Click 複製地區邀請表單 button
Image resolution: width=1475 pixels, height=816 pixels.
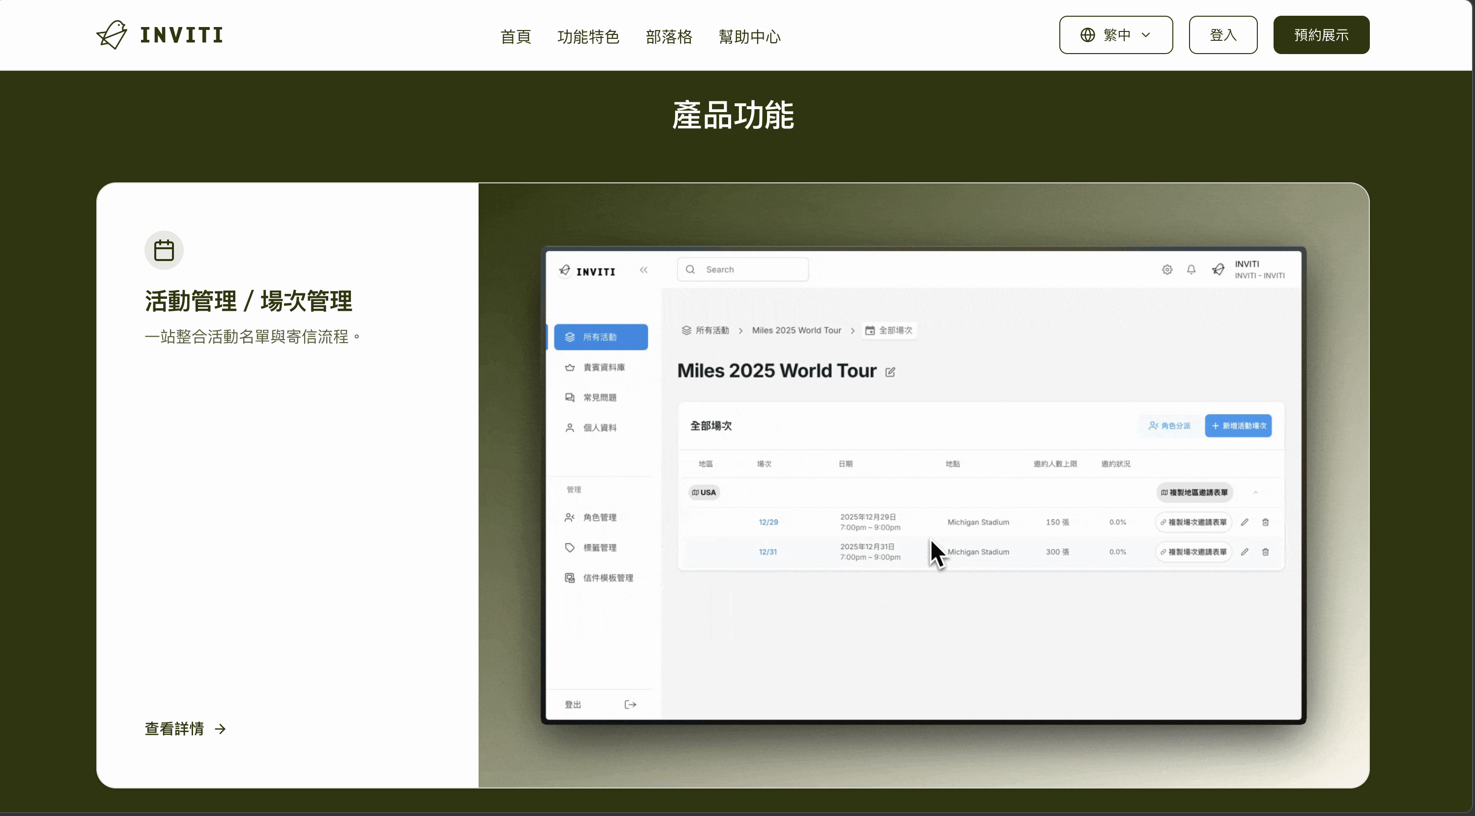pos(1194,492)
